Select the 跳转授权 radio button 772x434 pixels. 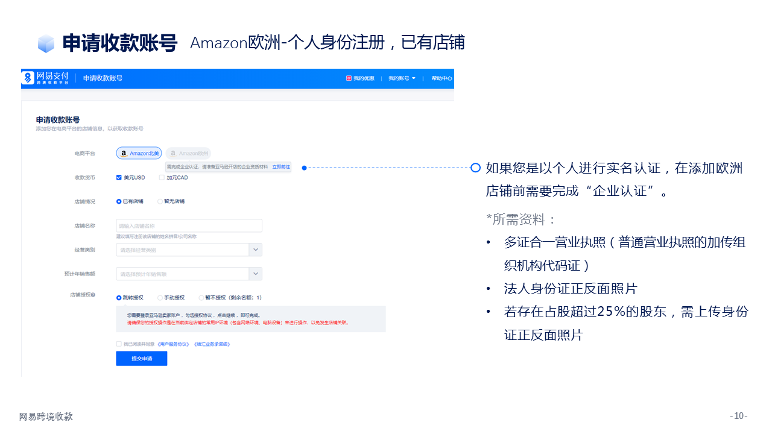[x=119, y=298]
